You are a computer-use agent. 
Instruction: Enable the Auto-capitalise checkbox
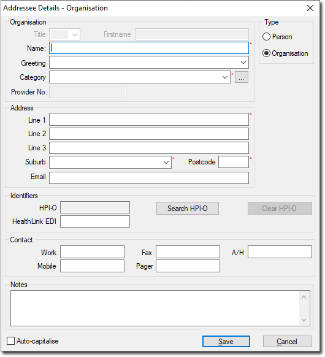(x=10, y=341)
